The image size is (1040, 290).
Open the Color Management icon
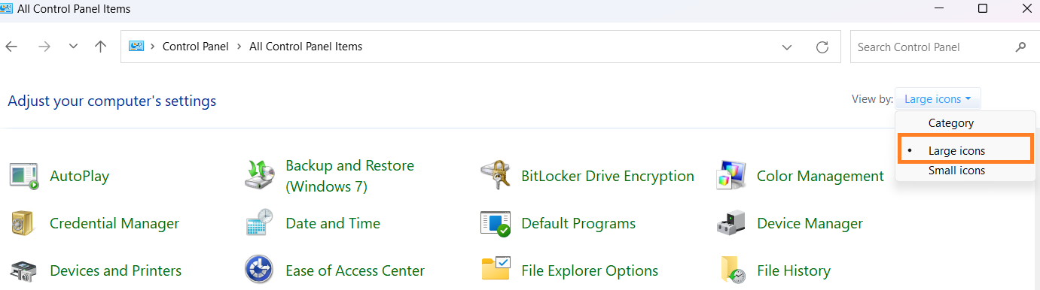point(731,176)
